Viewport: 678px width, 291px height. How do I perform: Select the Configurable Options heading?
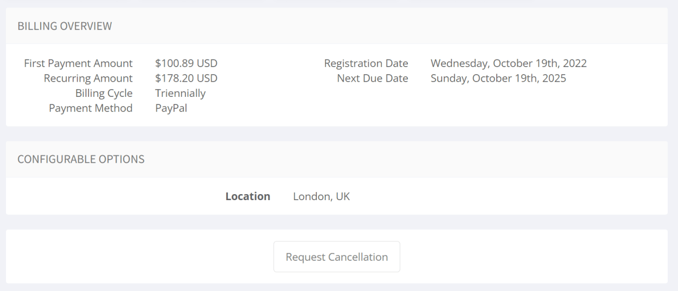[x=81, y=159]
